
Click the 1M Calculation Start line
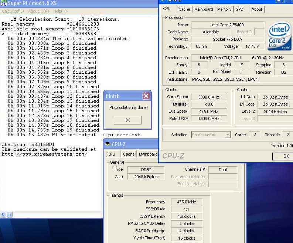[x=65, y=19]
